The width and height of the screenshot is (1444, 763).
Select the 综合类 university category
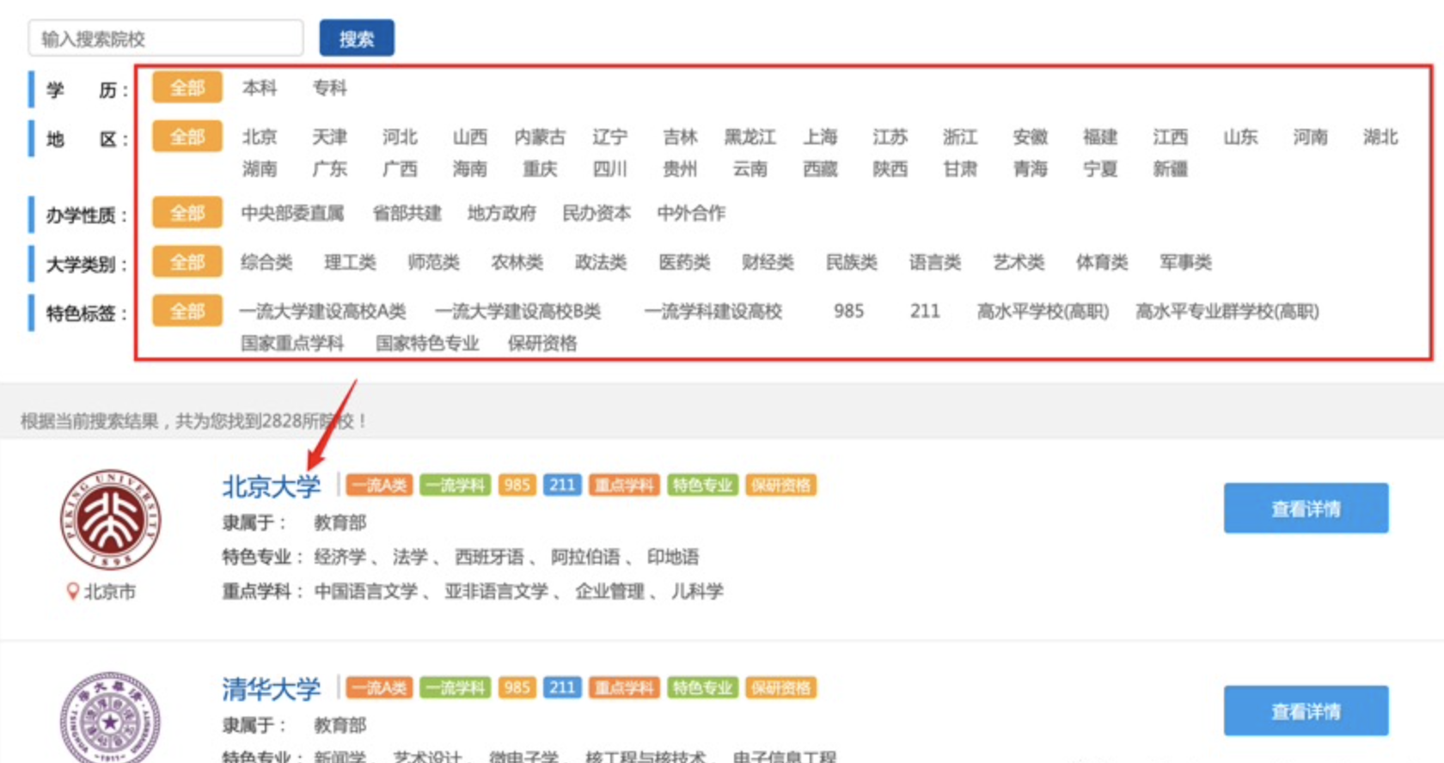[266, 262]
